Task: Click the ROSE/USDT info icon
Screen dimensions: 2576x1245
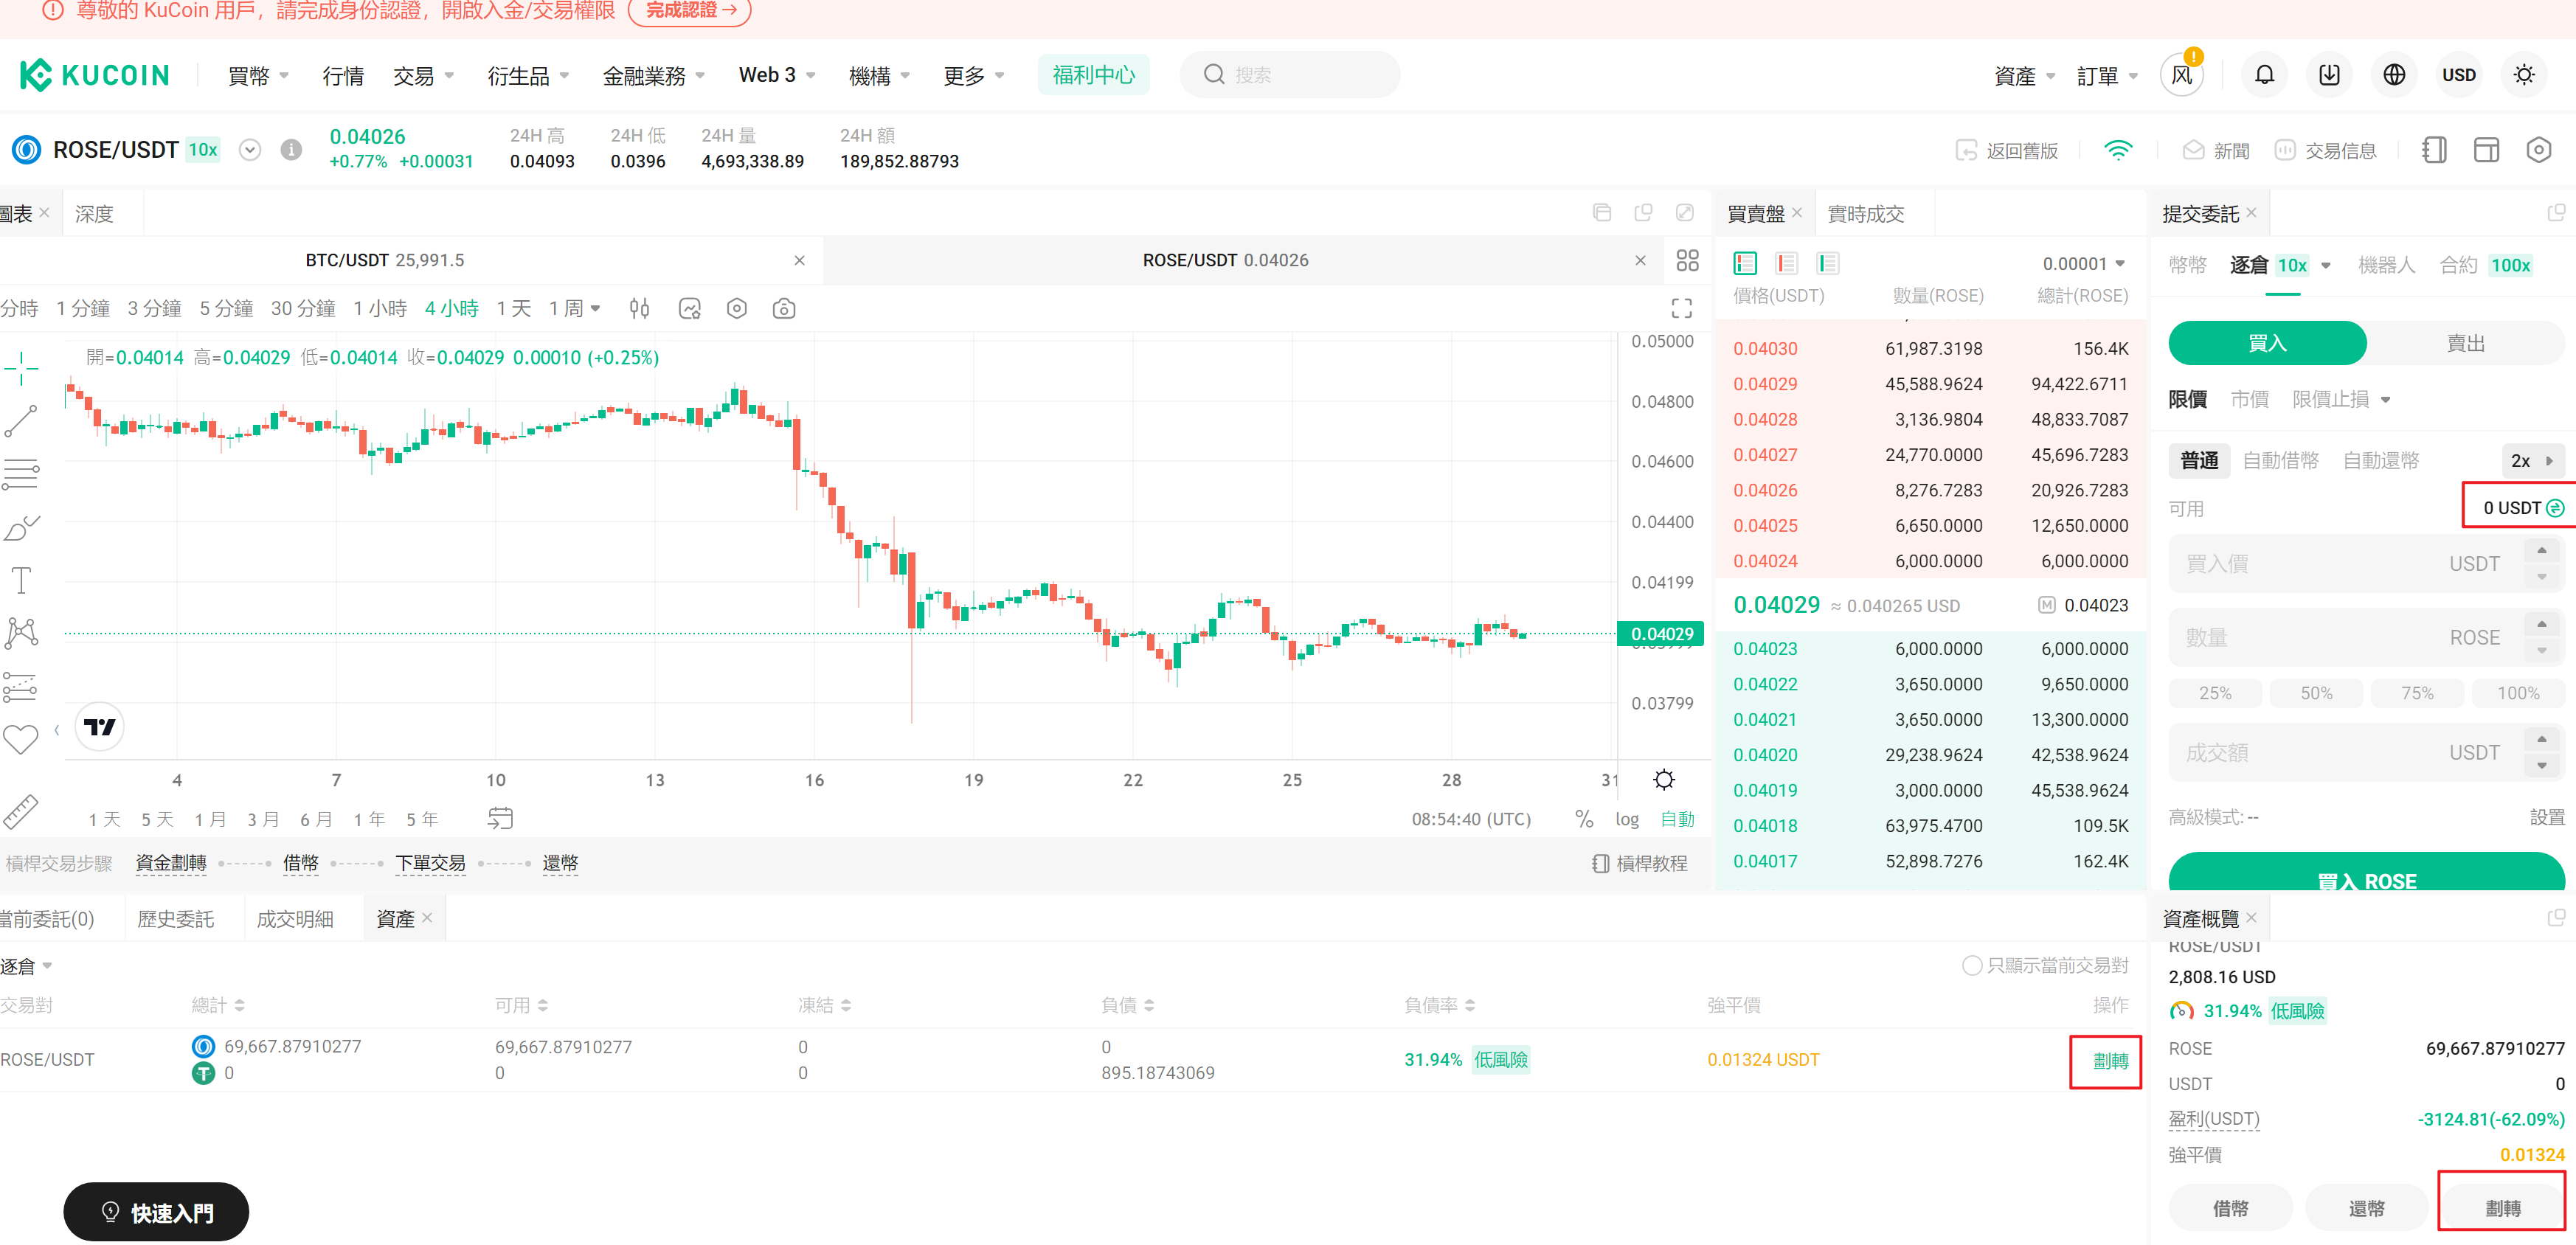Action: (x=291, y=150)
